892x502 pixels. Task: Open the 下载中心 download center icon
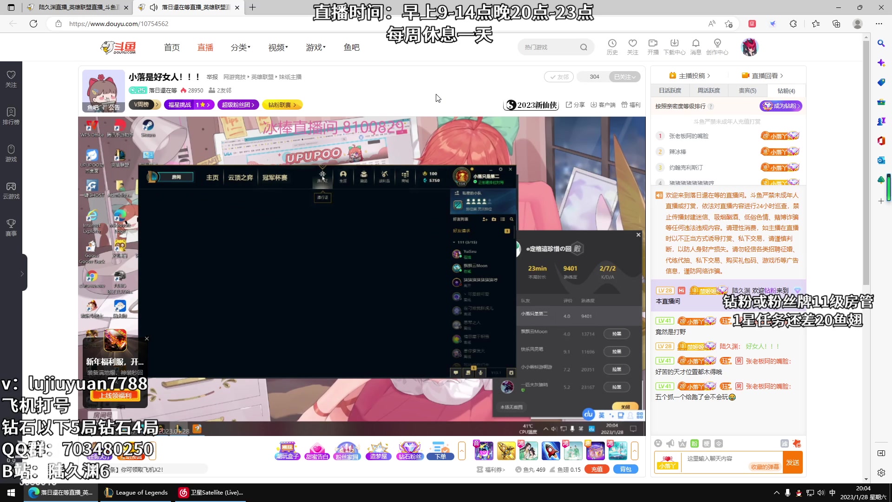[x=674, y=47]
